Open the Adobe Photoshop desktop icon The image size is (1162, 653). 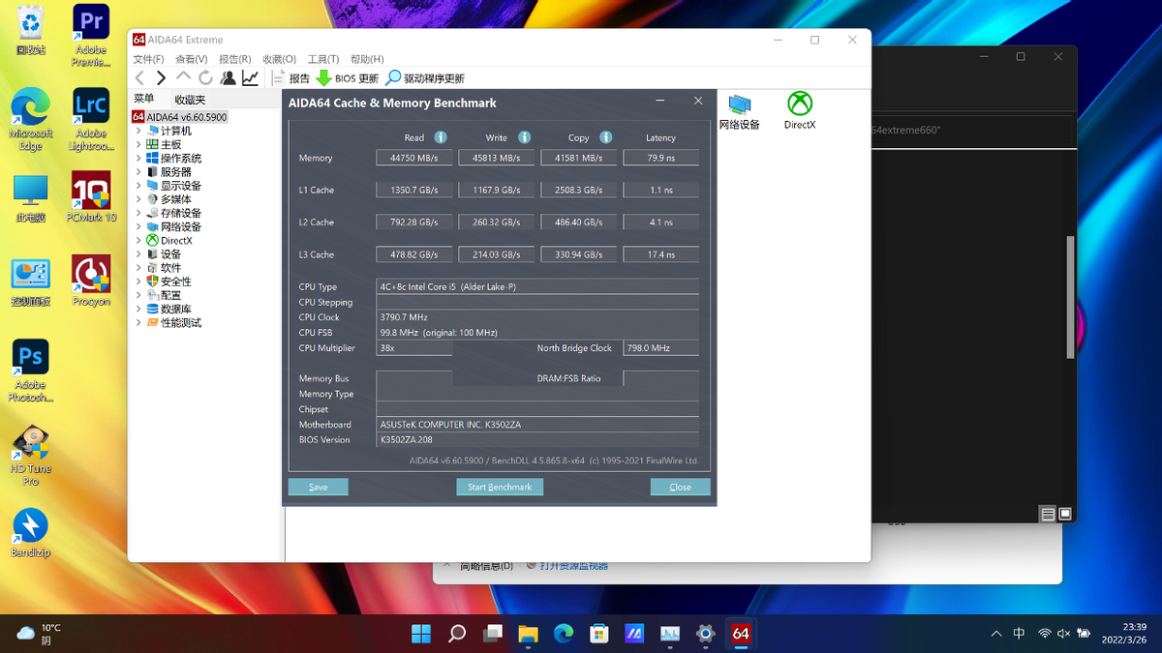30,371
